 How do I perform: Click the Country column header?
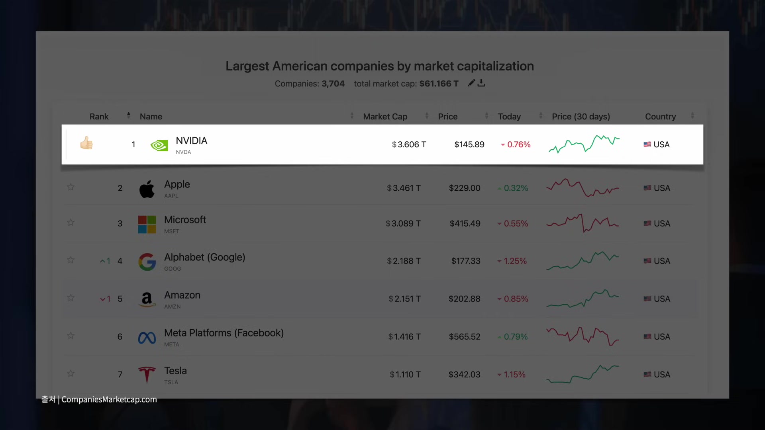[x=660, y=117]
